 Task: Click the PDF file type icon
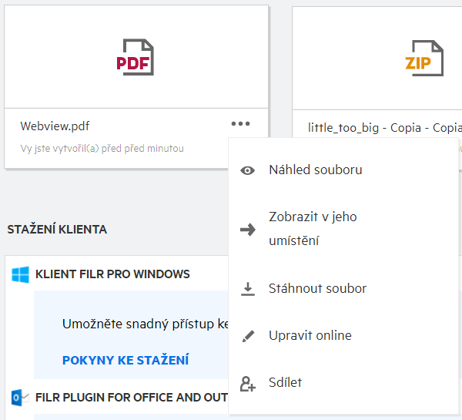coord(136,57)
